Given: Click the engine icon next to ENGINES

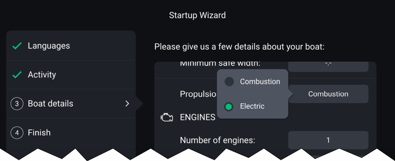Looking at the screenshot, I should pos(167,117).
